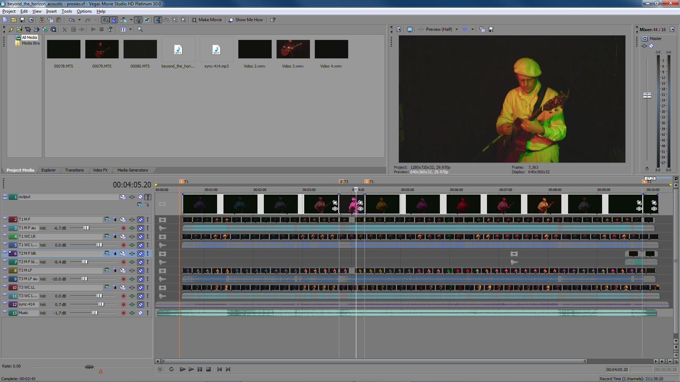Copy snapshot to clipboard in preview

coord(482,29)
